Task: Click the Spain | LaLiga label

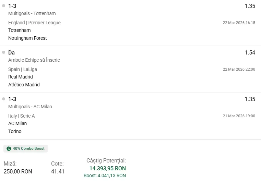Action: click(x=23, y=69)
